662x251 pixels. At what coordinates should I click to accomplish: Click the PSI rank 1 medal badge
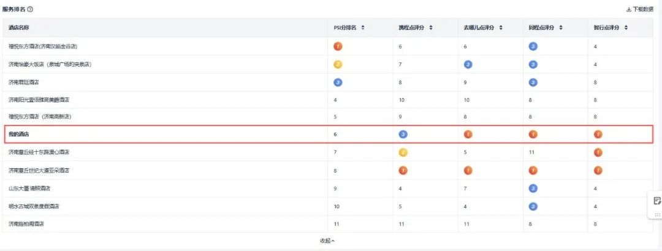point(338,47)
